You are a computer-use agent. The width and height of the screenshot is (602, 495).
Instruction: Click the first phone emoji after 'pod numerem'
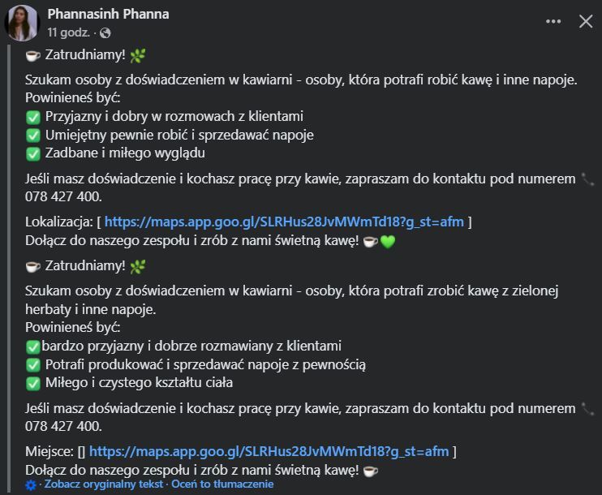(x=589, y=179)
